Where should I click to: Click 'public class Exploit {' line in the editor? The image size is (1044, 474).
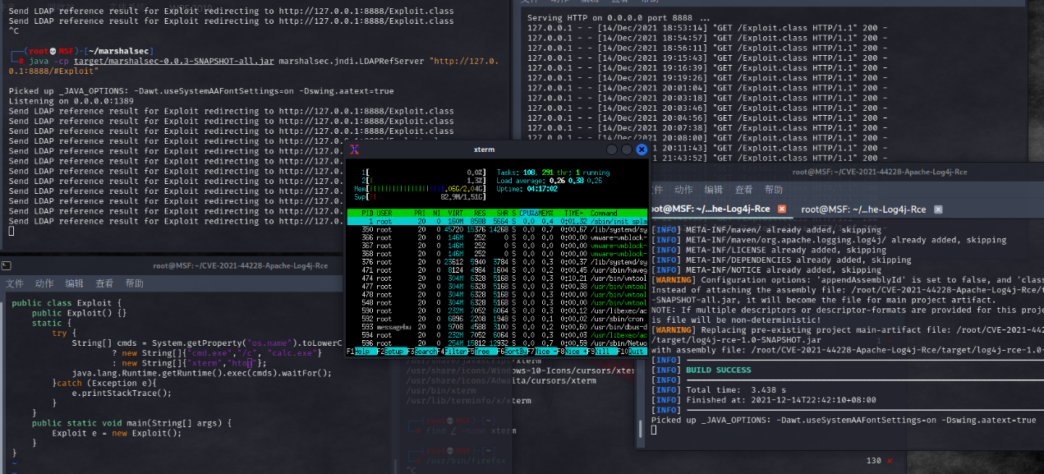coord(67,303)
